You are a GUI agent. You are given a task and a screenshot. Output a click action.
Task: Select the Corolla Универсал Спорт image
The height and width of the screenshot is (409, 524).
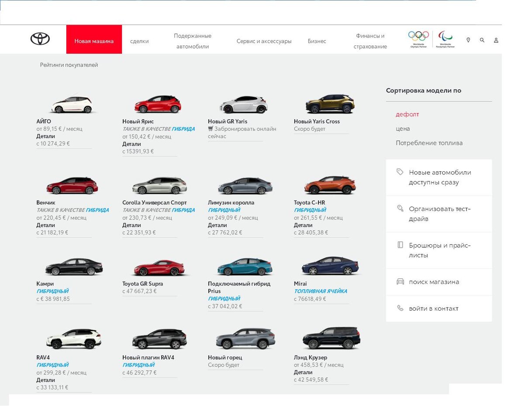tap(159, 186)
